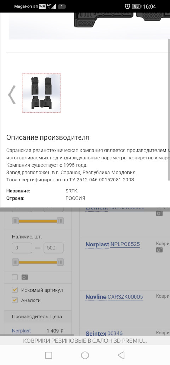Tap the Android home circle button

click(x=85, y=355)
